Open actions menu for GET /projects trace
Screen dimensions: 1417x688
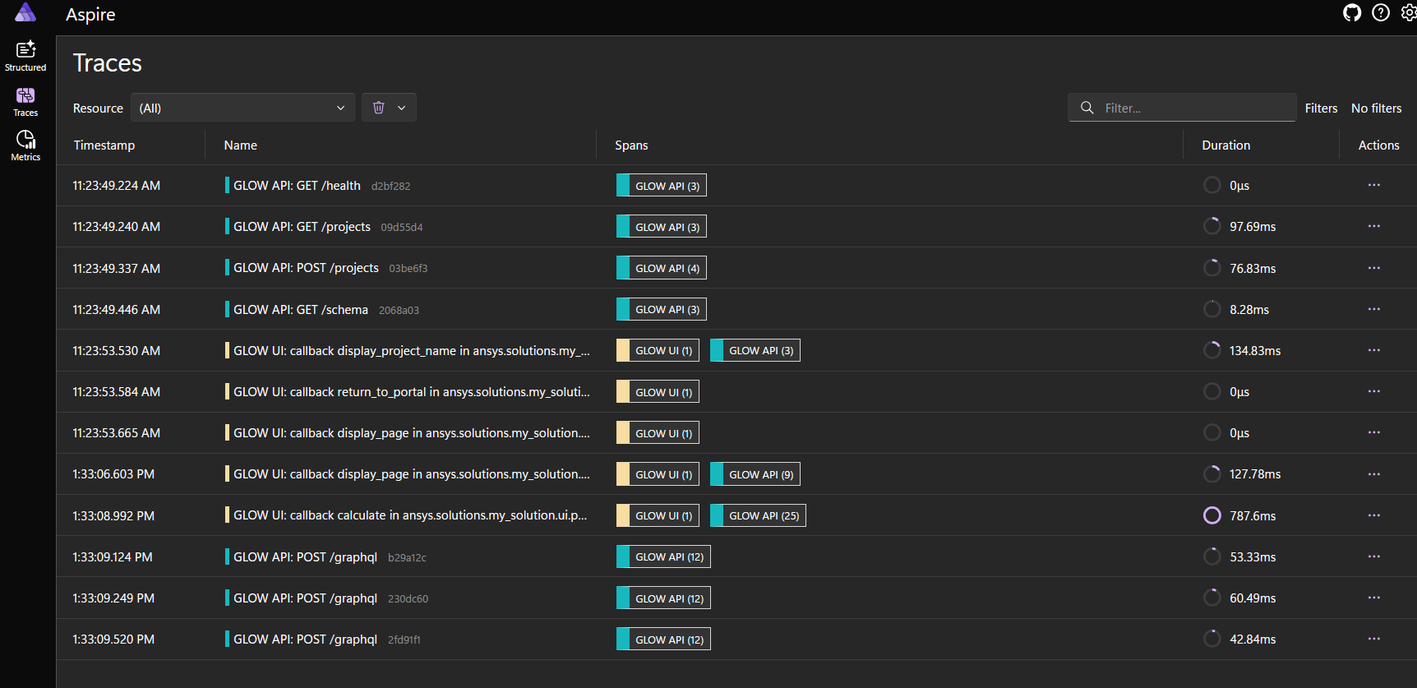click(1374, 226)
